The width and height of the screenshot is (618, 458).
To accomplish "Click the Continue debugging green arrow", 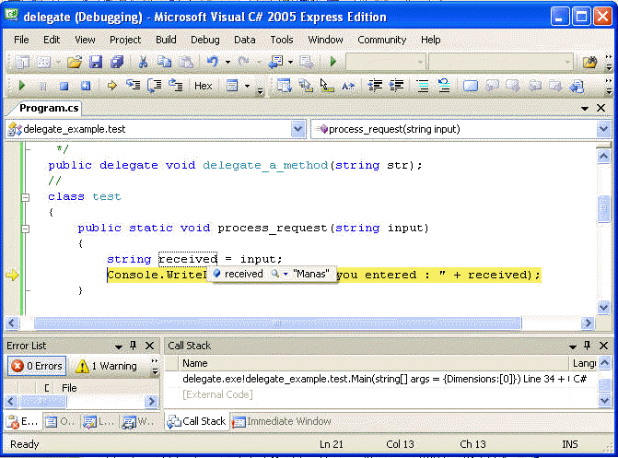I will click(22, 86).
